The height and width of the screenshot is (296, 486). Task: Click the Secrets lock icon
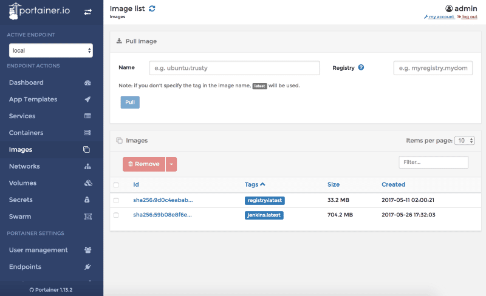coord(87,200)
